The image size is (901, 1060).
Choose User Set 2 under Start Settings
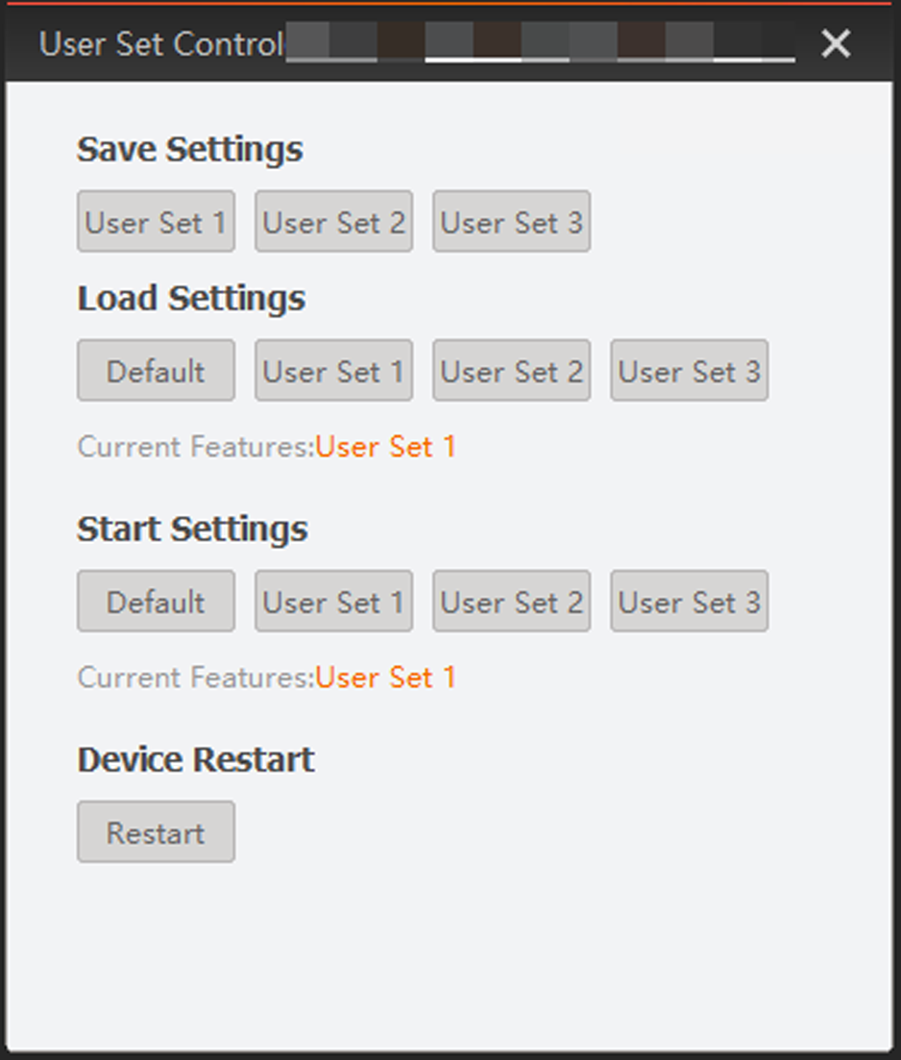tap(511, 602)
